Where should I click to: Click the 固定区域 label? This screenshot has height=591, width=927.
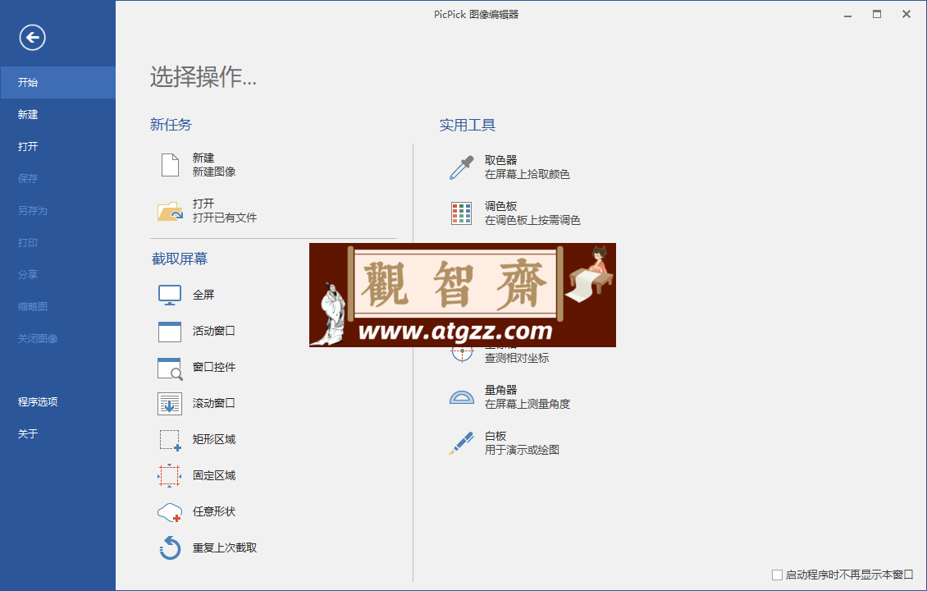[214, 475]
